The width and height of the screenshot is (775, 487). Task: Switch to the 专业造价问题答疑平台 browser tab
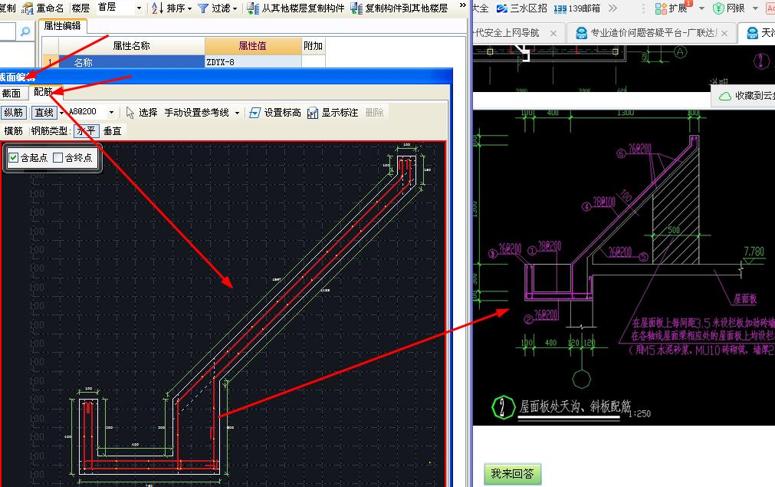(x=652, y=33)
